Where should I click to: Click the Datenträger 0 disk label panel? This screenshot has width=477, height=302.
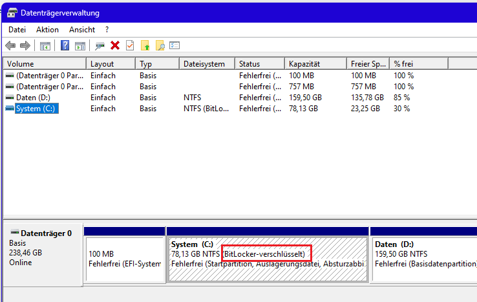(x=43, y=255)
